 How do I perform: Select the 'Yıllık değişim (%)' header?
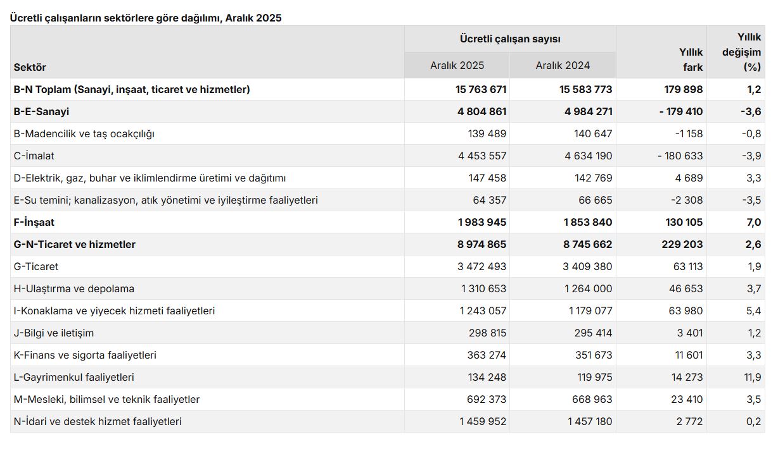pos(741,52)
